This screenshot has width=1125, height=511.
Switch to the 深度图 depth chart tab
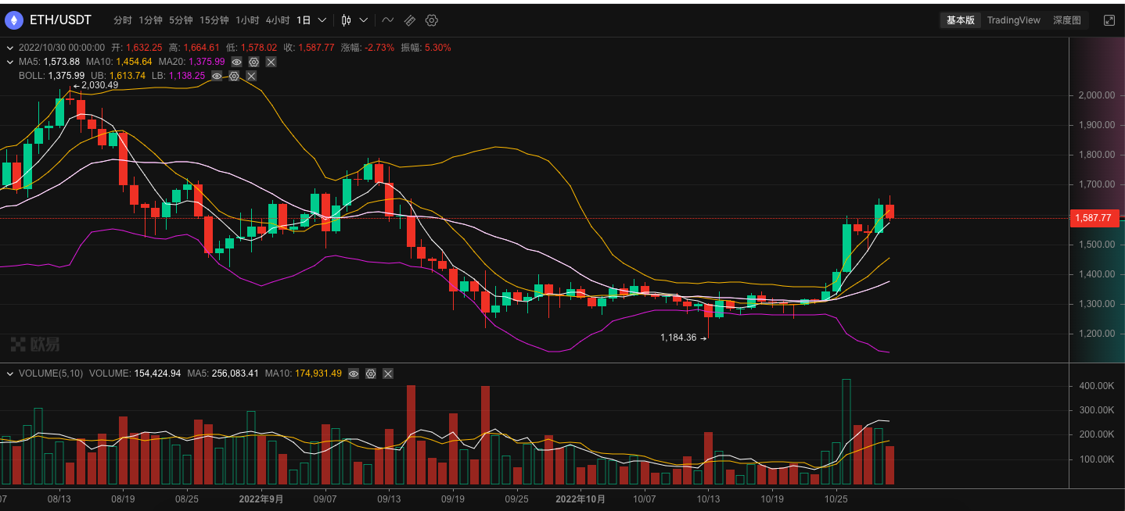click(x=1066, y=20)
